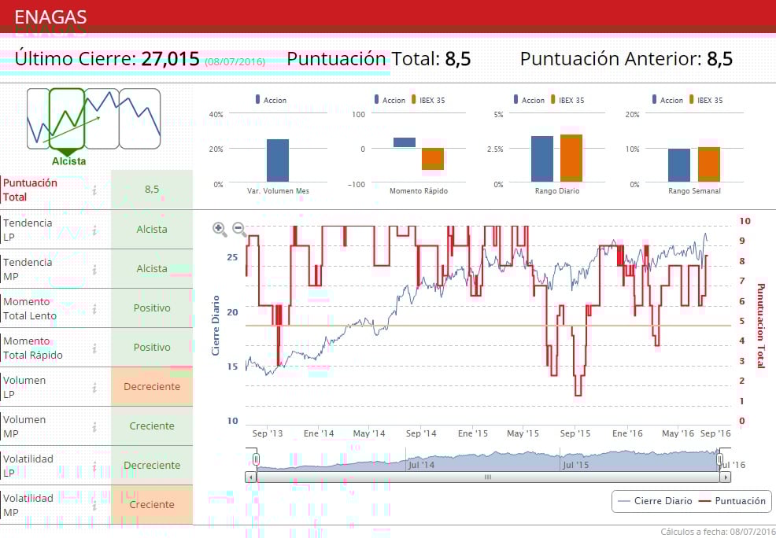Image resolution: width=776 pixels, height=538 pixels.
Task: Open info icon for Tendencia MP
Action: coord(94,270)
